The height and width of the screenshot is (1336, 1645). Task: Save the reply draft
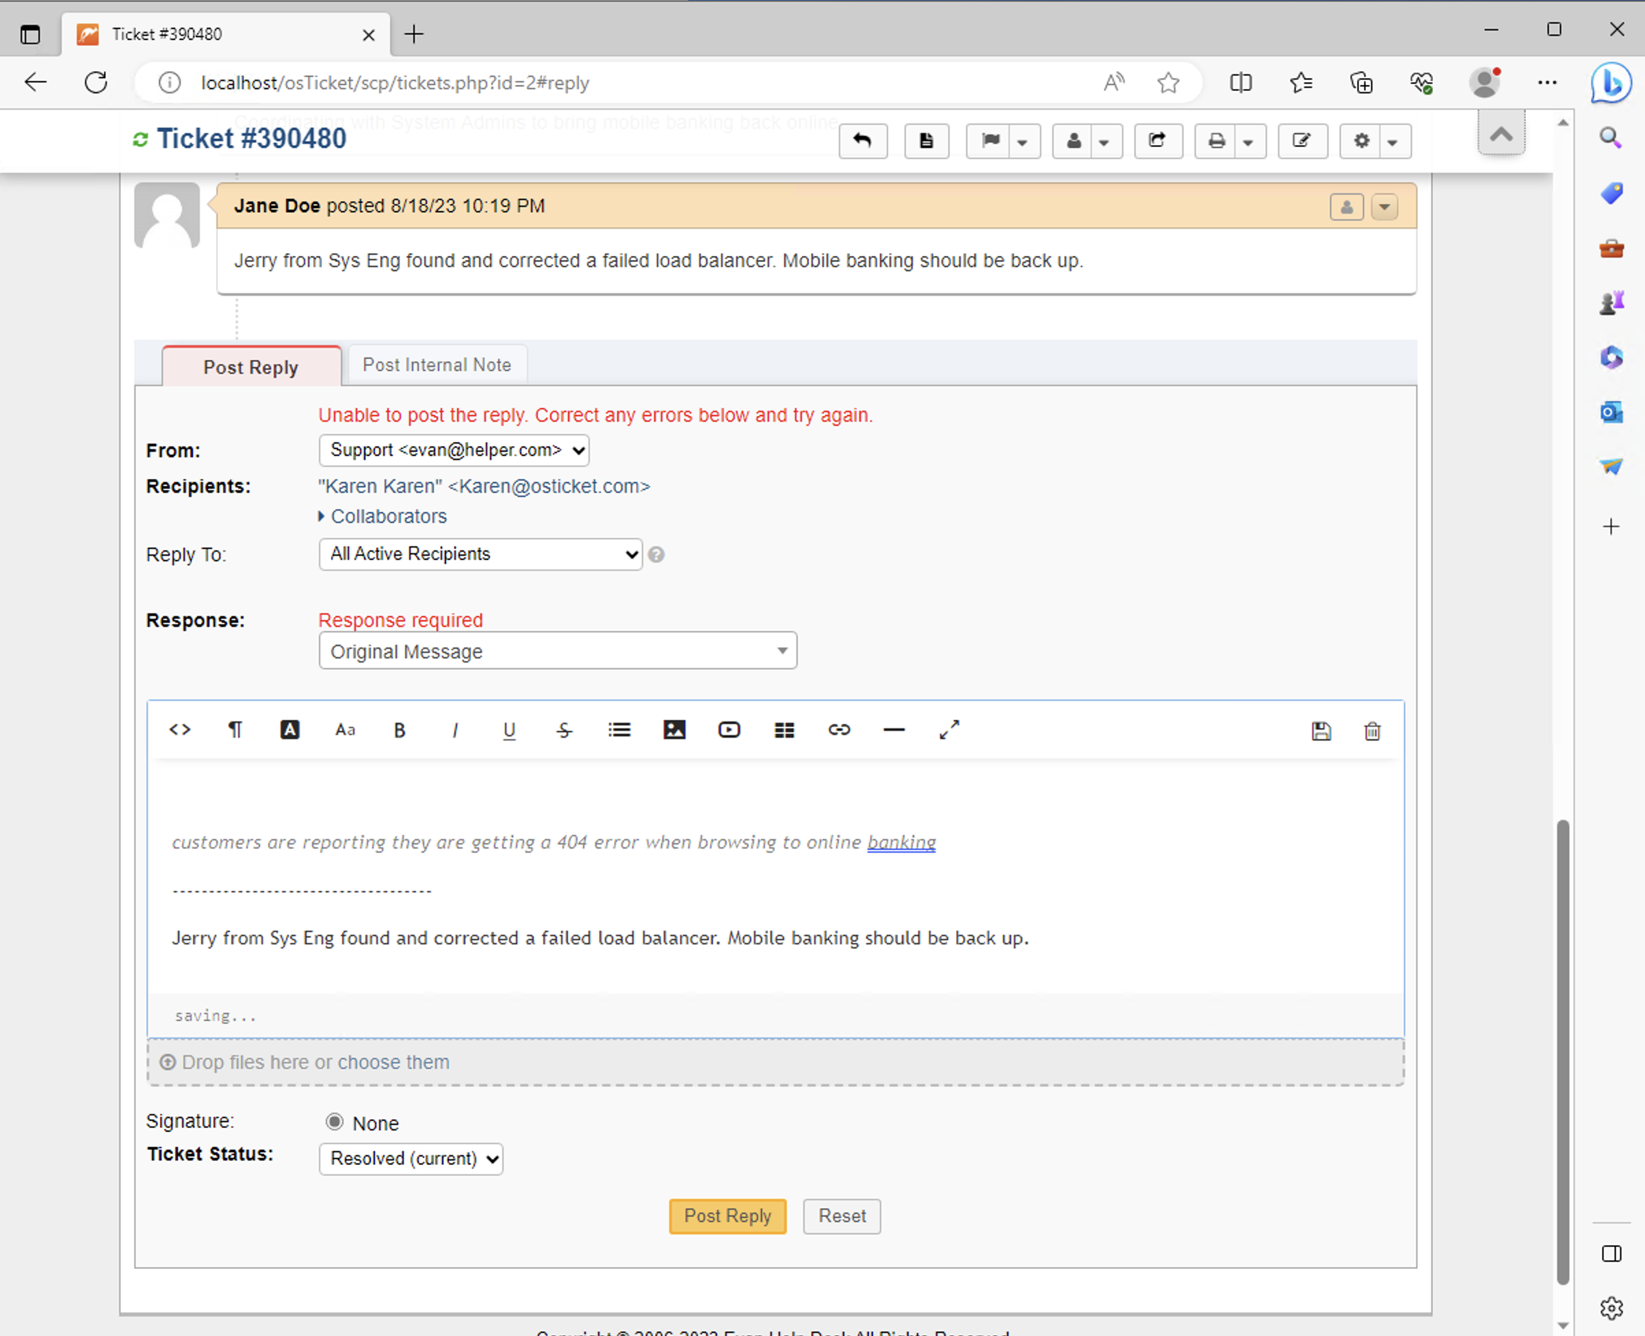click(x=1322, y=731)
